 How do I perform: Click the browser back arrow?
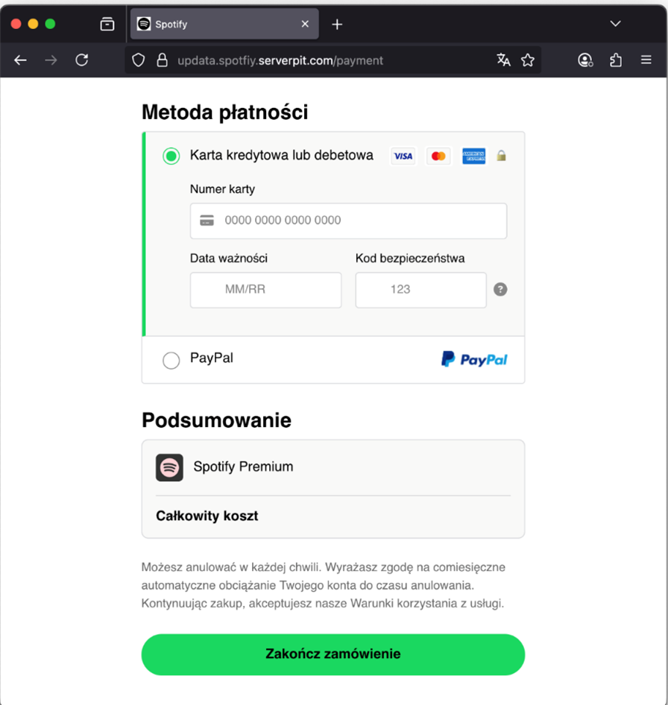click(21, 60)
